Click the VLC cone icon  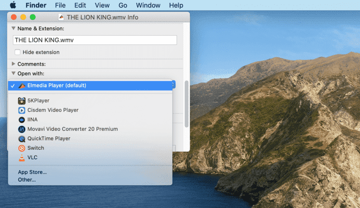click(x=22, y=158)
